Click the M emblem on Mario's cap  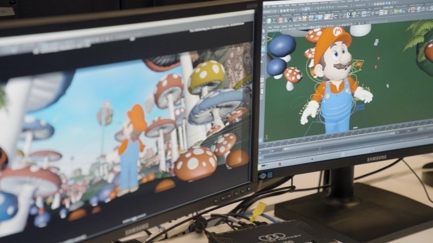(337, 32)
